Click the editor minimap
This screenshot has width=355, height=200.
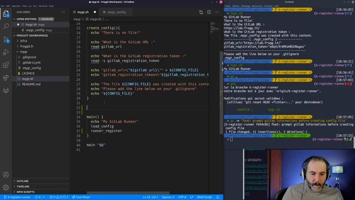coord(215,27)
